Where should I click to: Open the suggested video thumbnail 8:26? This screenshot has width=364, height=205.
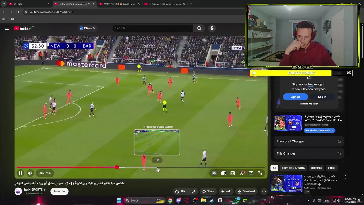click(286, 184)
